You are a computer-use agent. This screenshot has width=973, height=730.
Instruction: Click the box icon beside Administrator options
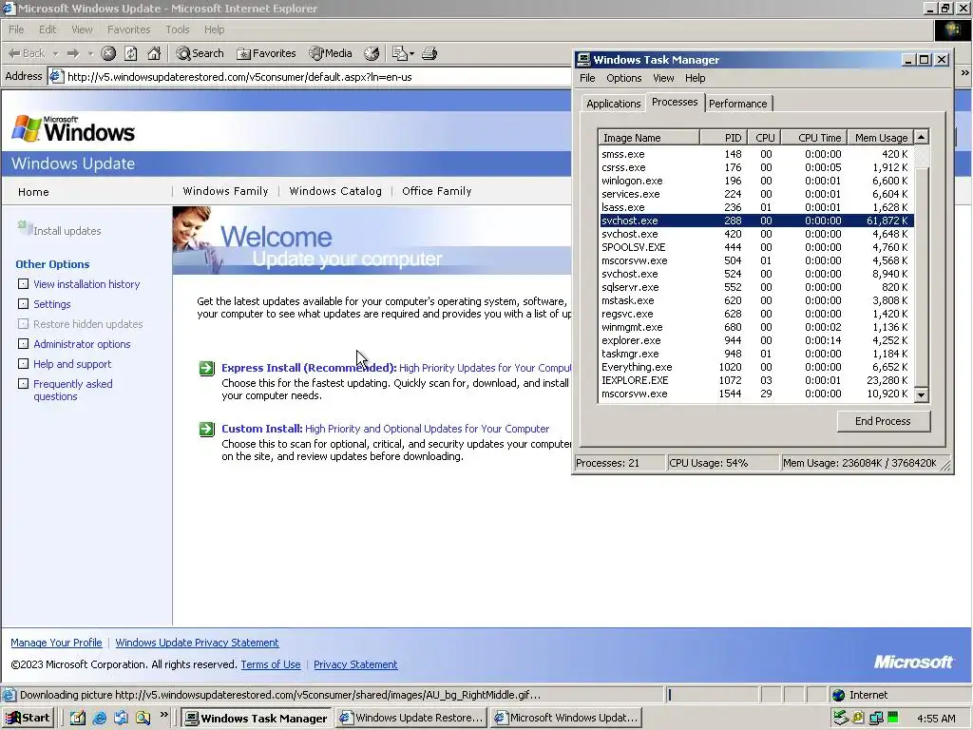point(23,344)
